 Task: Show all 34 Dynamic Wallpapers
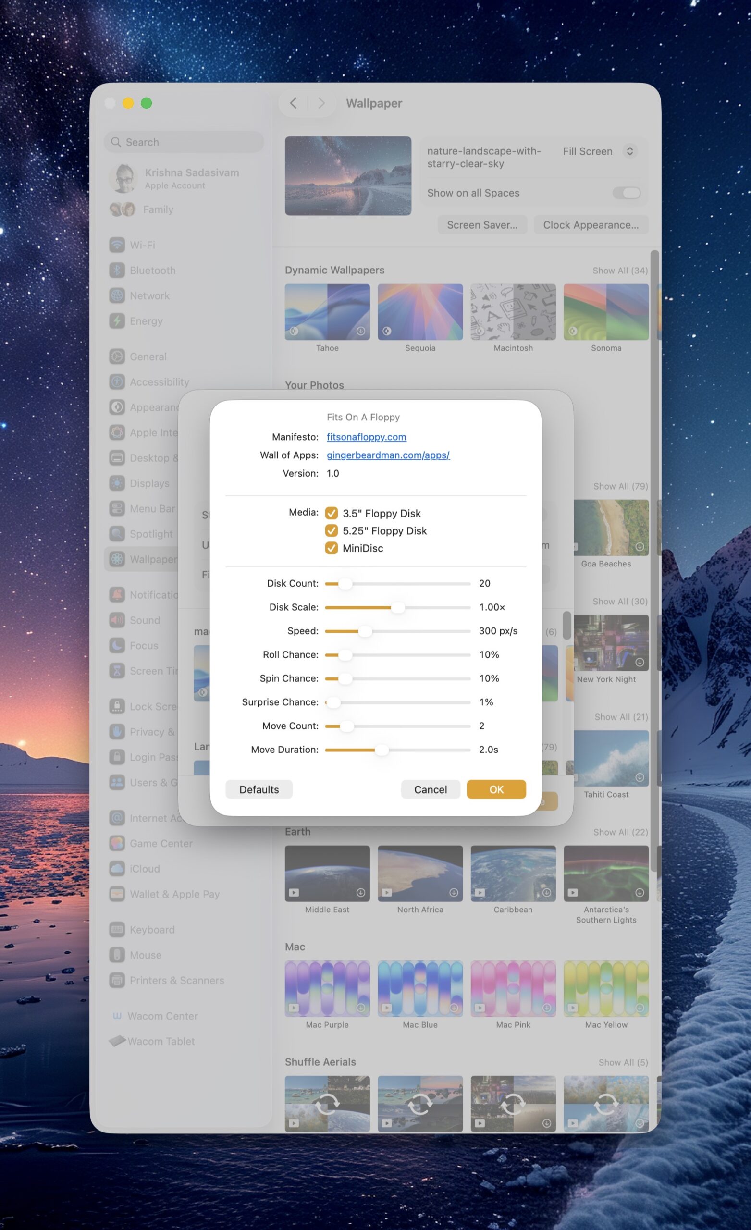[x=620, y=271]
